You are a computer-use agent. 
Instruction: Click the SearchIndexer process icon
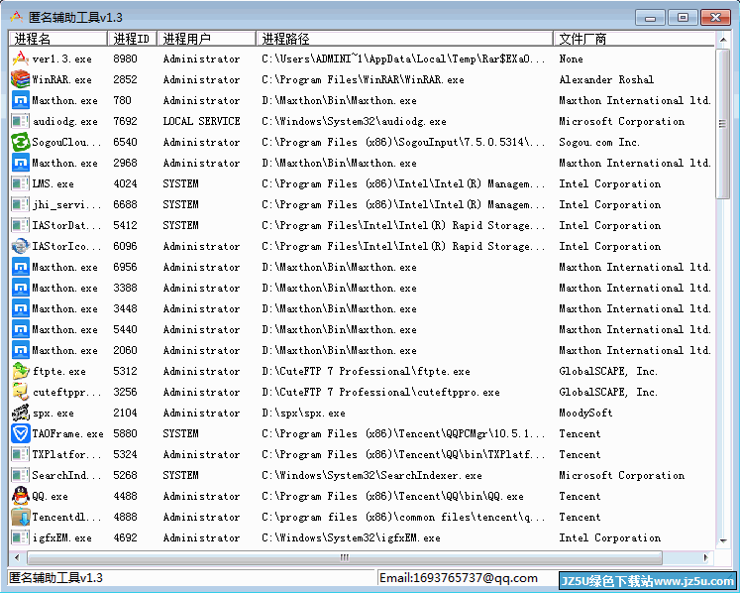pyautogui.click(x=20, y=475)
